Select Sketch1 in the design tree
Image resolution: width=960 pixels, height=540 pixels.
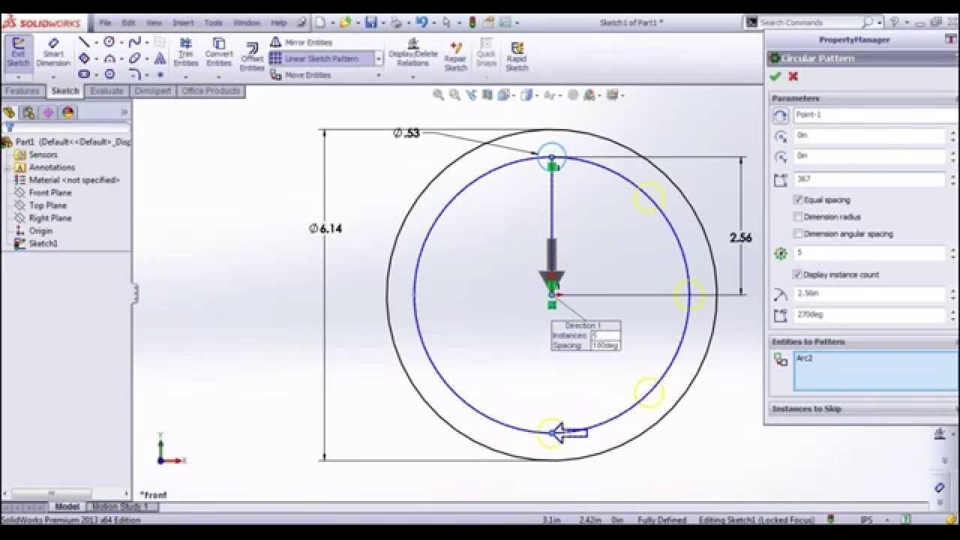coord(43,244)
